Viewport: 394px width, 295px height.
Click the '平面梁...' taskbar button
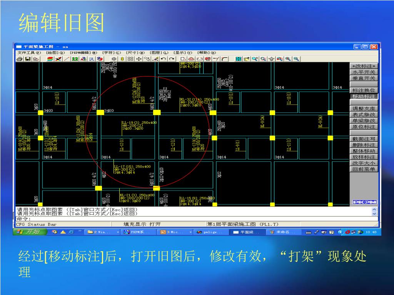[247, 232]
